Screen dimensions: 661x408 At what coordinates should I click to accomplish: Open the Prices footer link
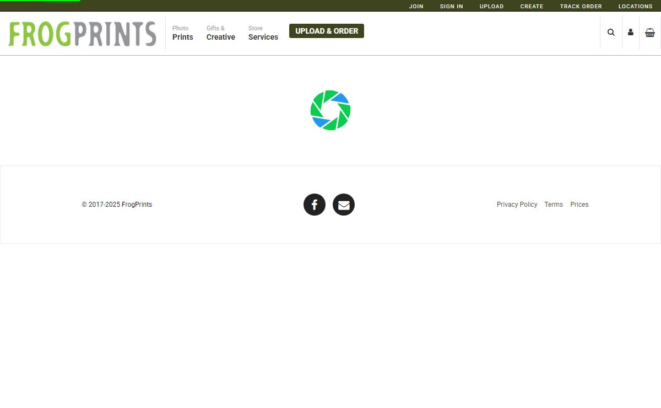[x=579, y=205]
